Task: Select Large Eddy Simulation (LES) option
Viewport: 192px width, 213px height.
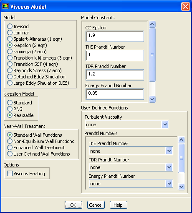Action: [x=10, y=83]
